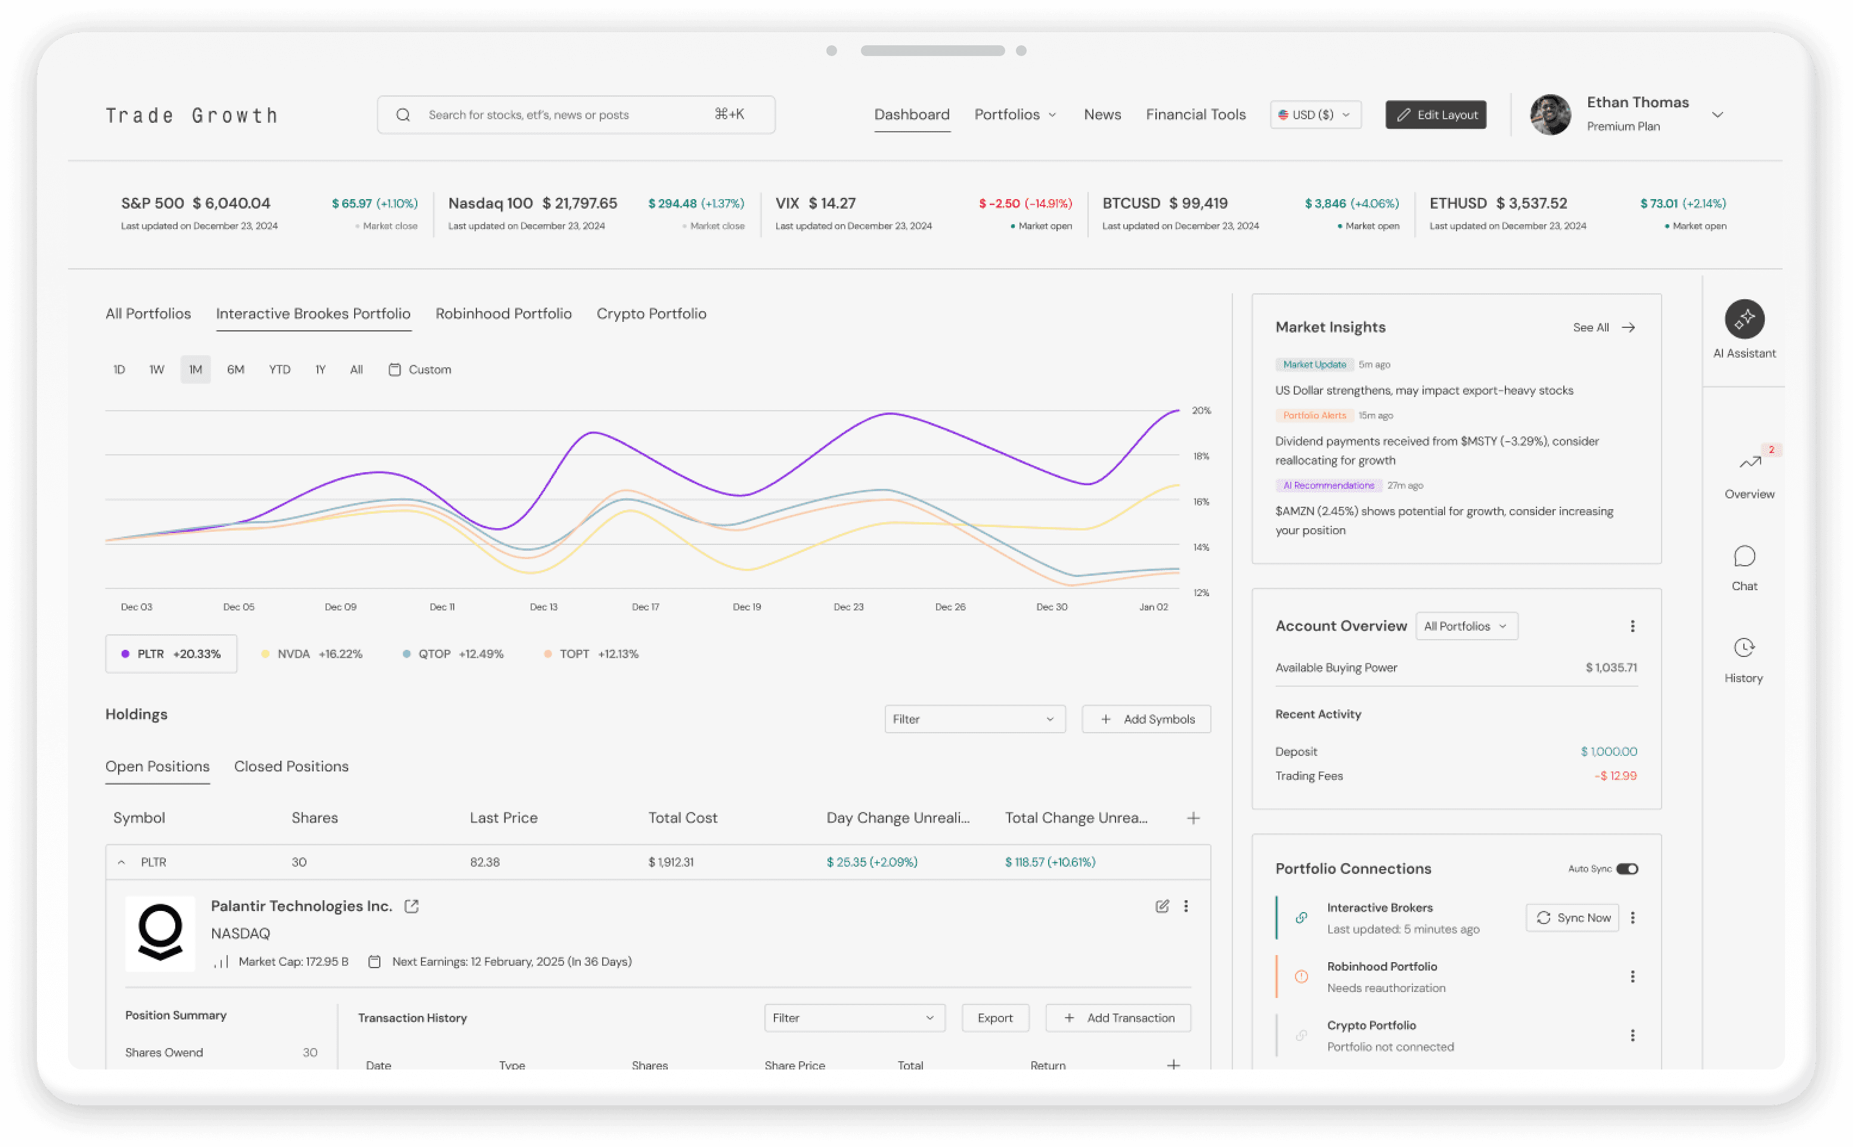The height and width of the screenshot is (1147, 1853).
Task: Switch to Closed Positions tab
Action: 292,766
